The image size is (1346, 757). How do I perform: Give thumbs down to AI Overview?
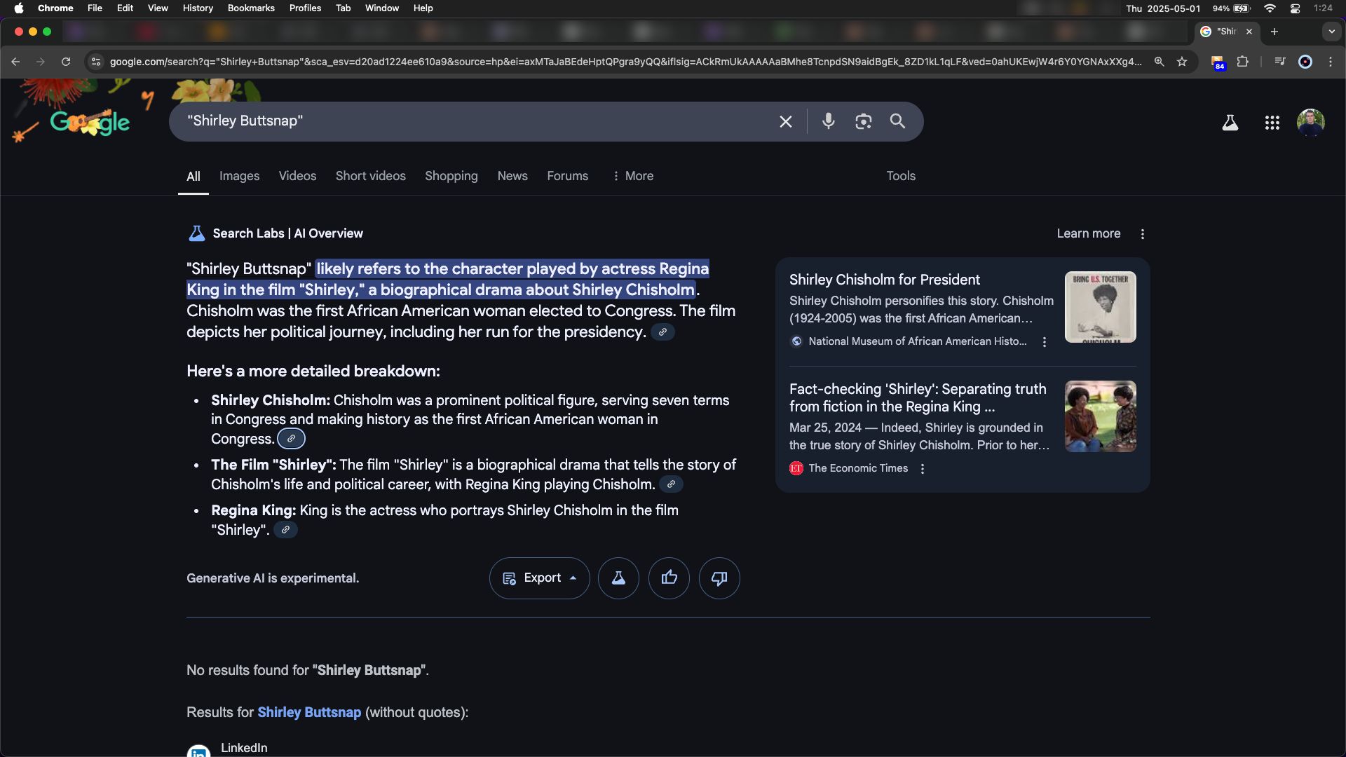coord(719,578)
